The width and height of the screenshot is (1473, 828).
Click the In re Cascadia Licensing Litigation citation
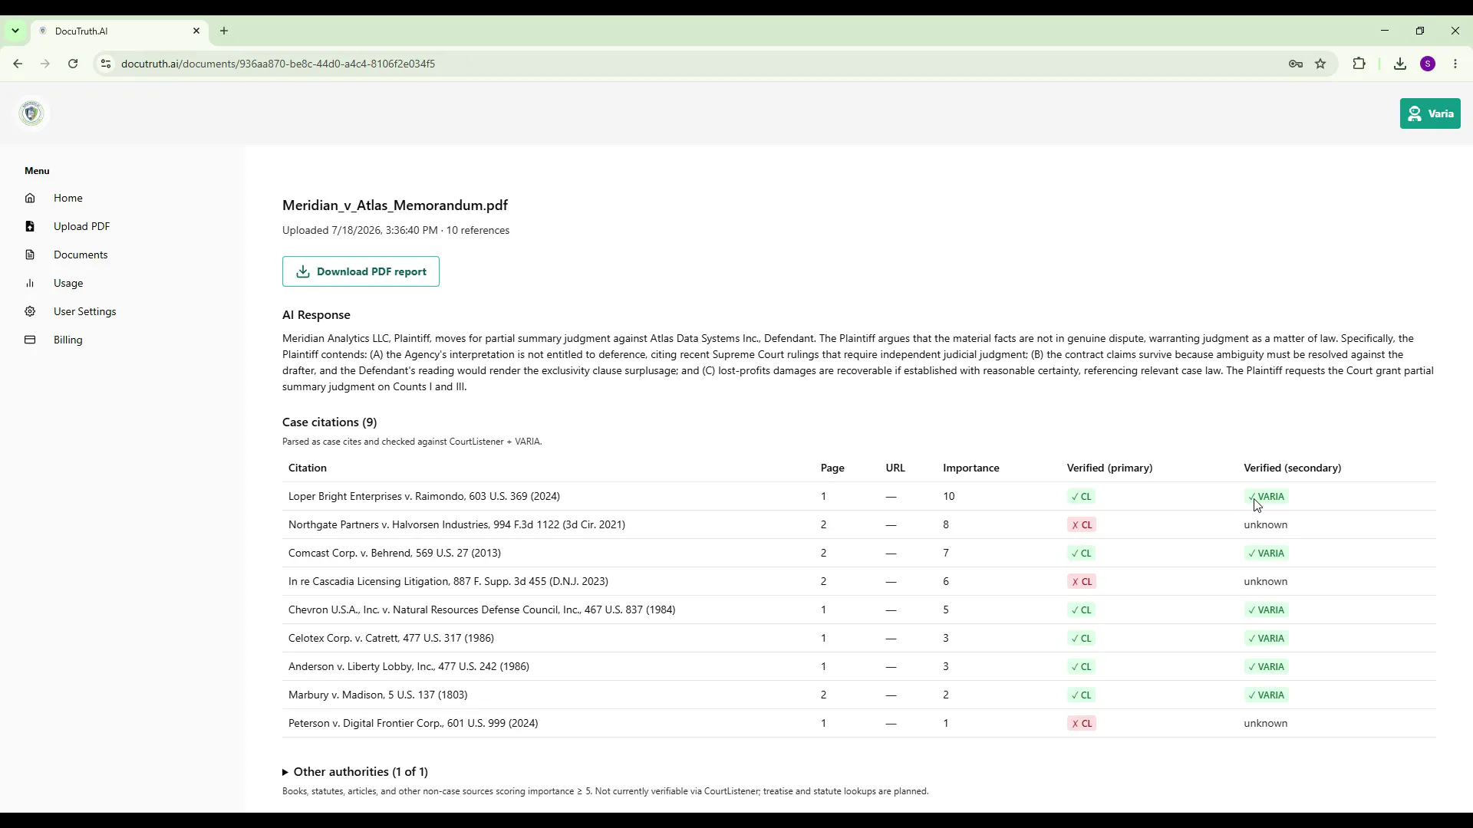point(448,581)
